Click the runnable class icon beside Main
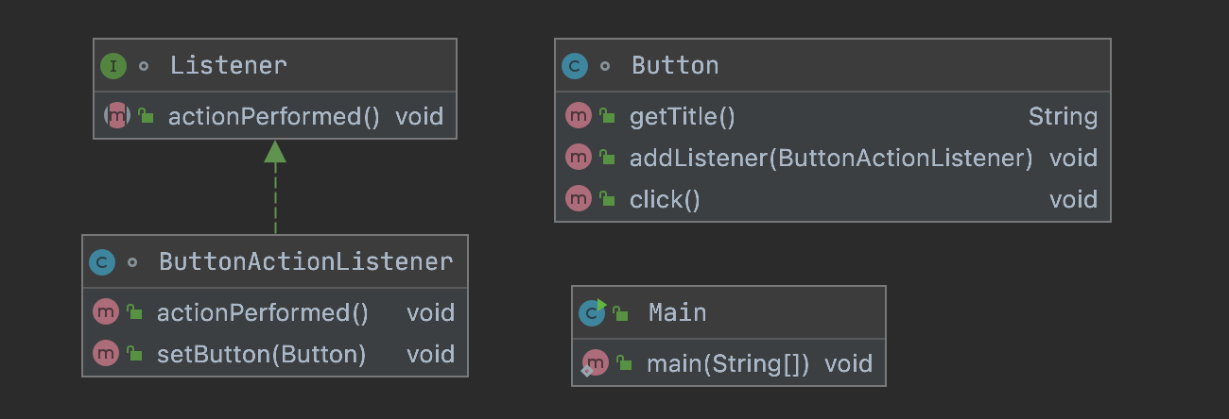This screenshot has height=419, width=1229. point(593,311)
